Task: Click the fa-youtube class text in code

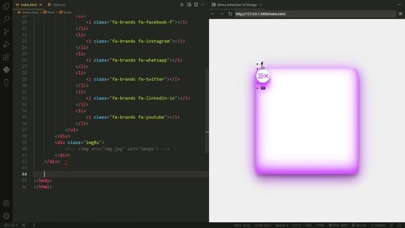Action: [x=151, y=117]
